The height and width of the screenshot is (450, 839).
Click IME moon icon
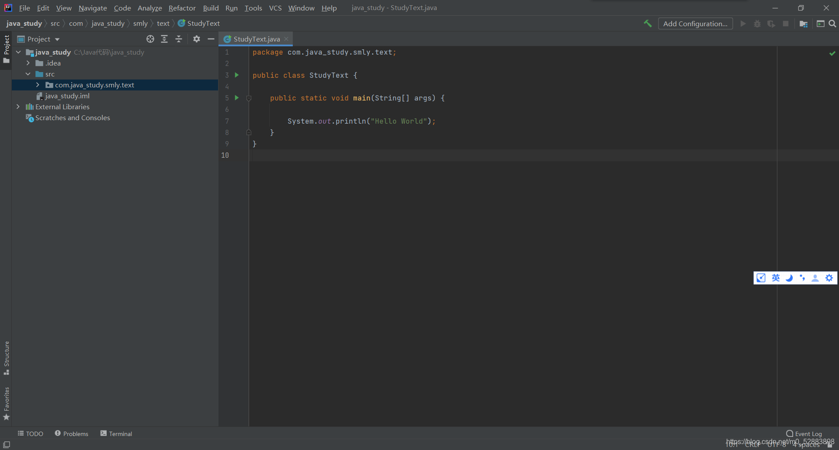click(789, 278)
